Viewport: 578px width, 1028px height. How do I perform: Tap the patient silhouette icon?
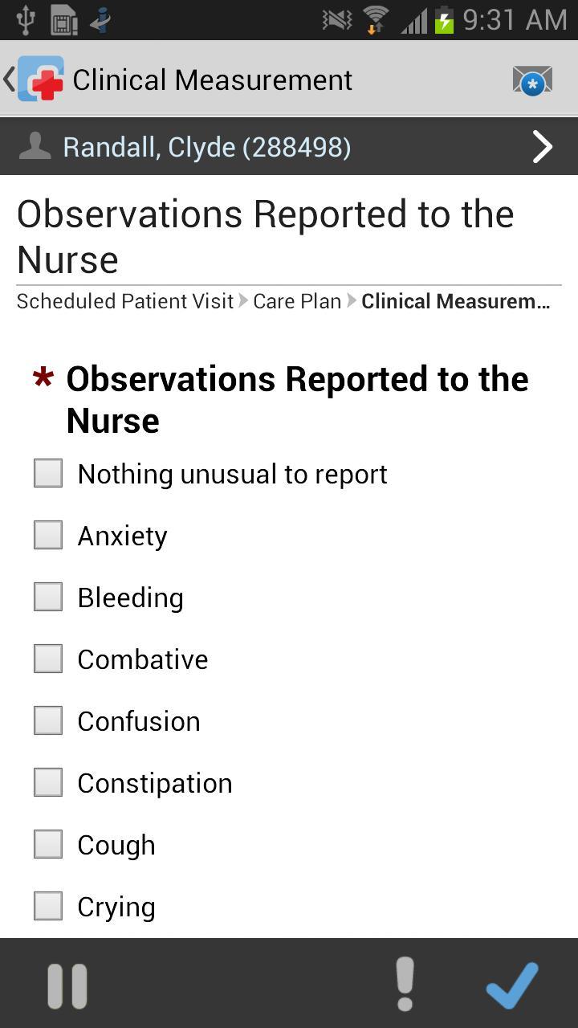click(35, 147)
